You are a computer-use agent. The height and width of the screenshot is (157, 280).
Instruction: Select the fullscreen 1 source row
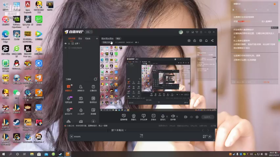coord(81,43)
